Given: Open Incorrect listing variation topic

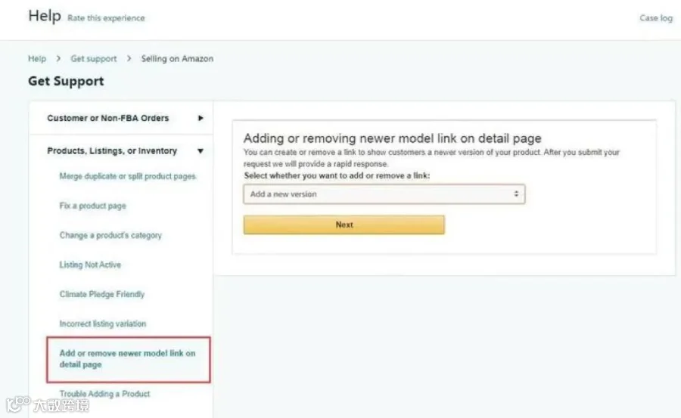Looking at the screenshot, I should (103, 324).
